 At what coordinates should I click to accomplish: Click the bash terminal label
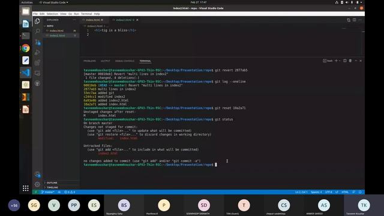click(x=328, y=61)
